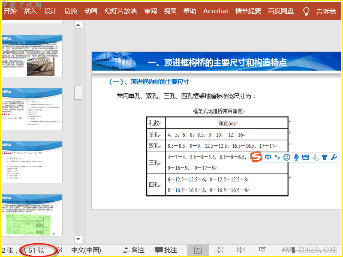
Task: Open the Sogou soft keyboard icon
Action: pyautogui.click(x=306, y=157)
